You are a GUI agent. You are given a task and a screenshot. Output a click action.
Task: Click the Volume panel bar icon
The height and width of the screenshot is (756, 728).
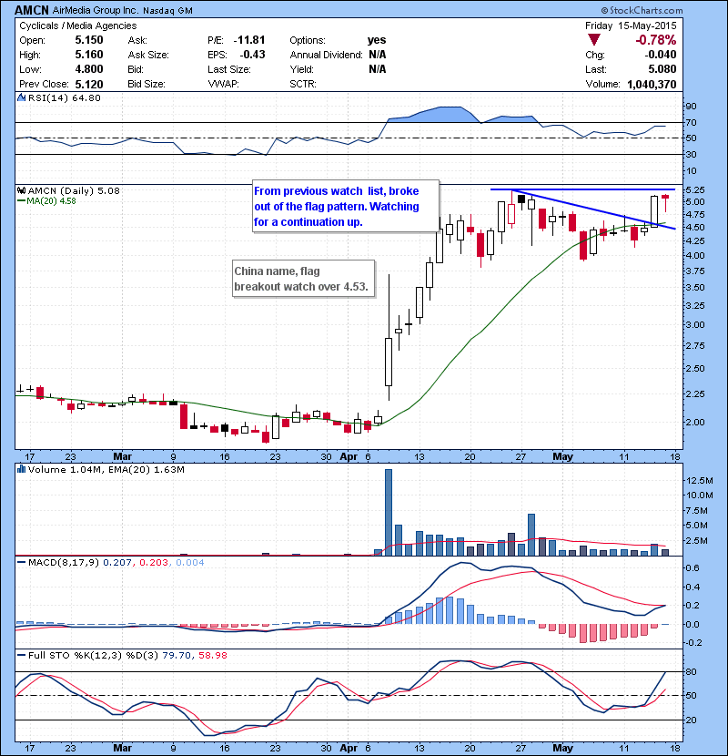(21, 469)
